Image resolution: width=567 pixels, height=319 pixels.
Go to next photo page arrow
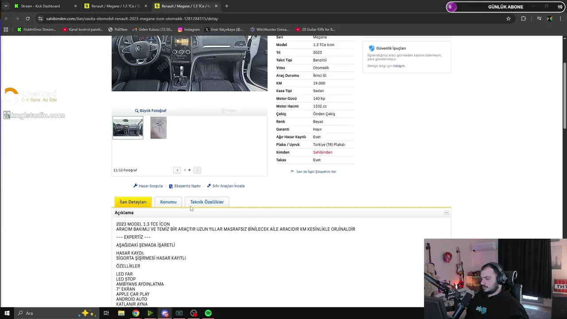pos(197,170)
